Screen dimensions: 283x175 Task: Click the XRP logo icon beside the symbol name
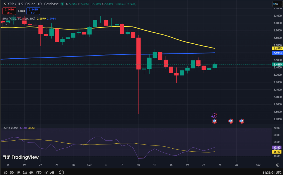click(x=5, y=4)
